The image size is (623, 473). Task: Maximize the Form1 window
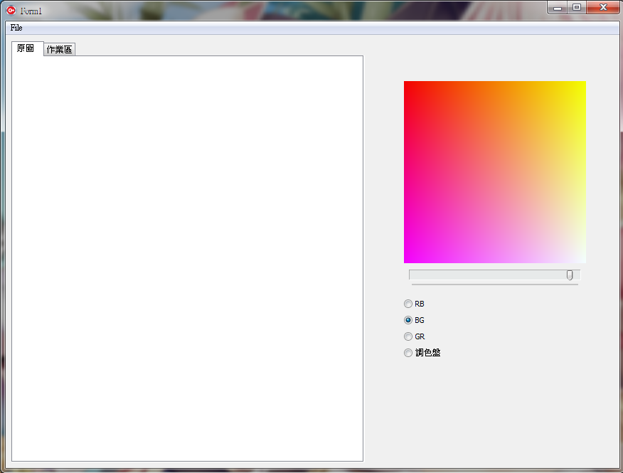pos(577,8)
